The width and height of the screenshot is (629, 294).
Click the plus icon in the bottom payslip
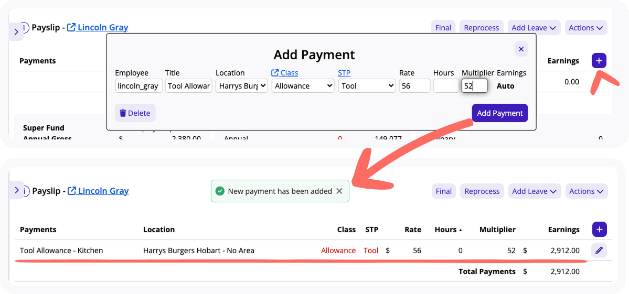pos(599,230)
